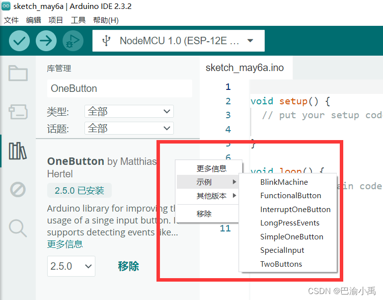
Task: Follow the 更多信息 link under library description
Action: pos(65,244)
